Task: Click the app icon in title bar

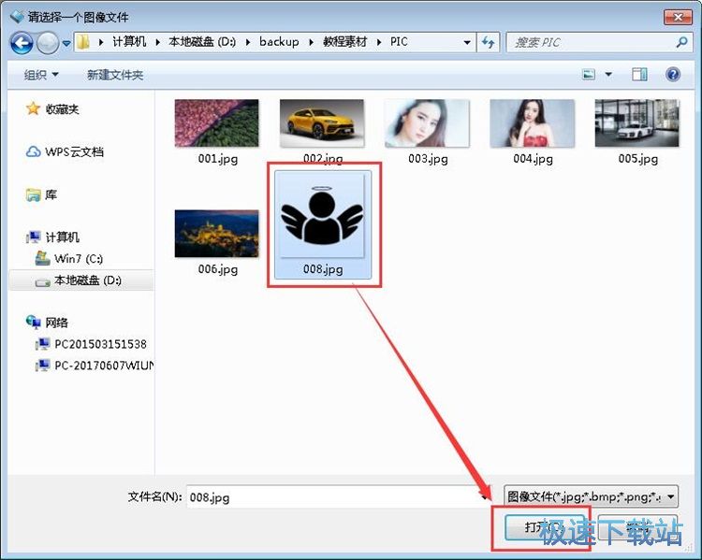Action: (x=17, y=17)
